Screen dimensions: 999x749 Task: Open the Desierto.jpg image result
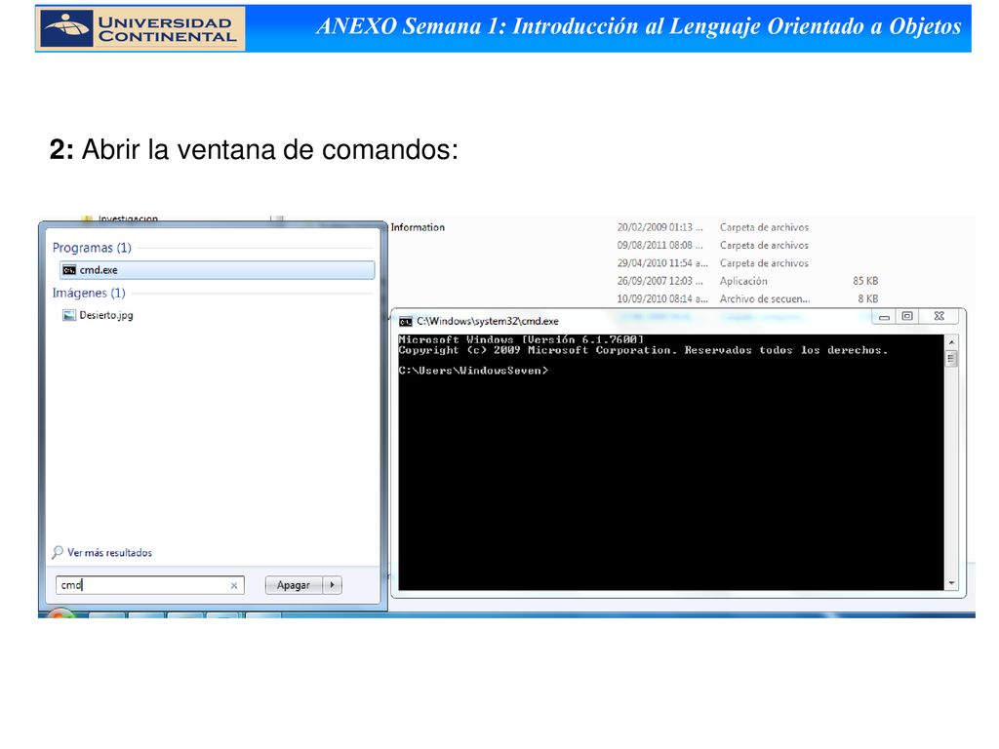coord(105,315)
